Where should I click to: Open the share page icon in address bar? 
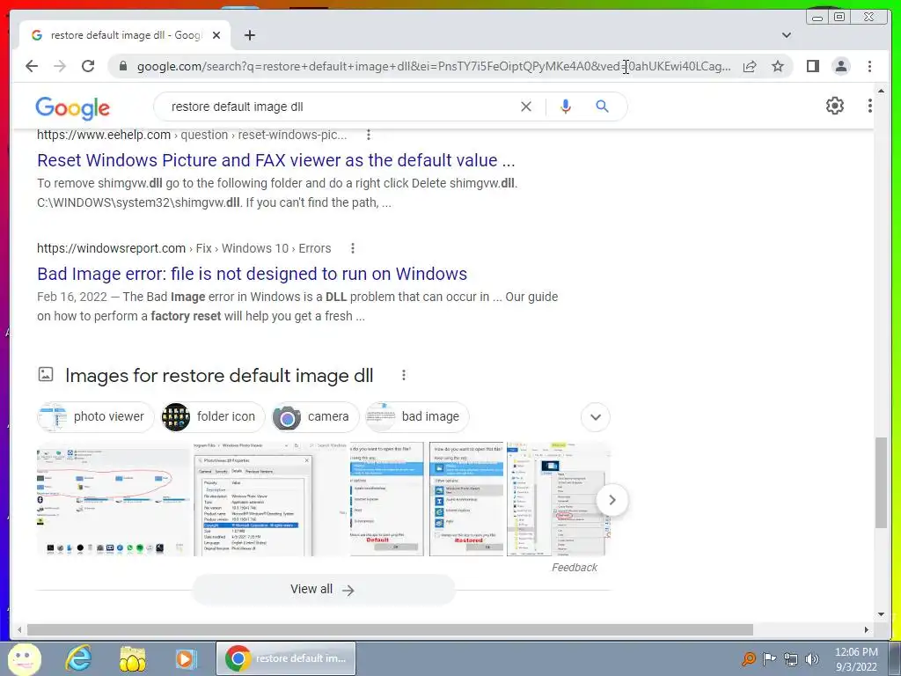point(750,66)
